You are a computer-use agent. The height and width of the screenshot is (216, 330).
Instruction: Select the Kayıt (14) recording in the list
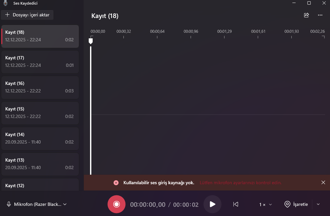40,138
